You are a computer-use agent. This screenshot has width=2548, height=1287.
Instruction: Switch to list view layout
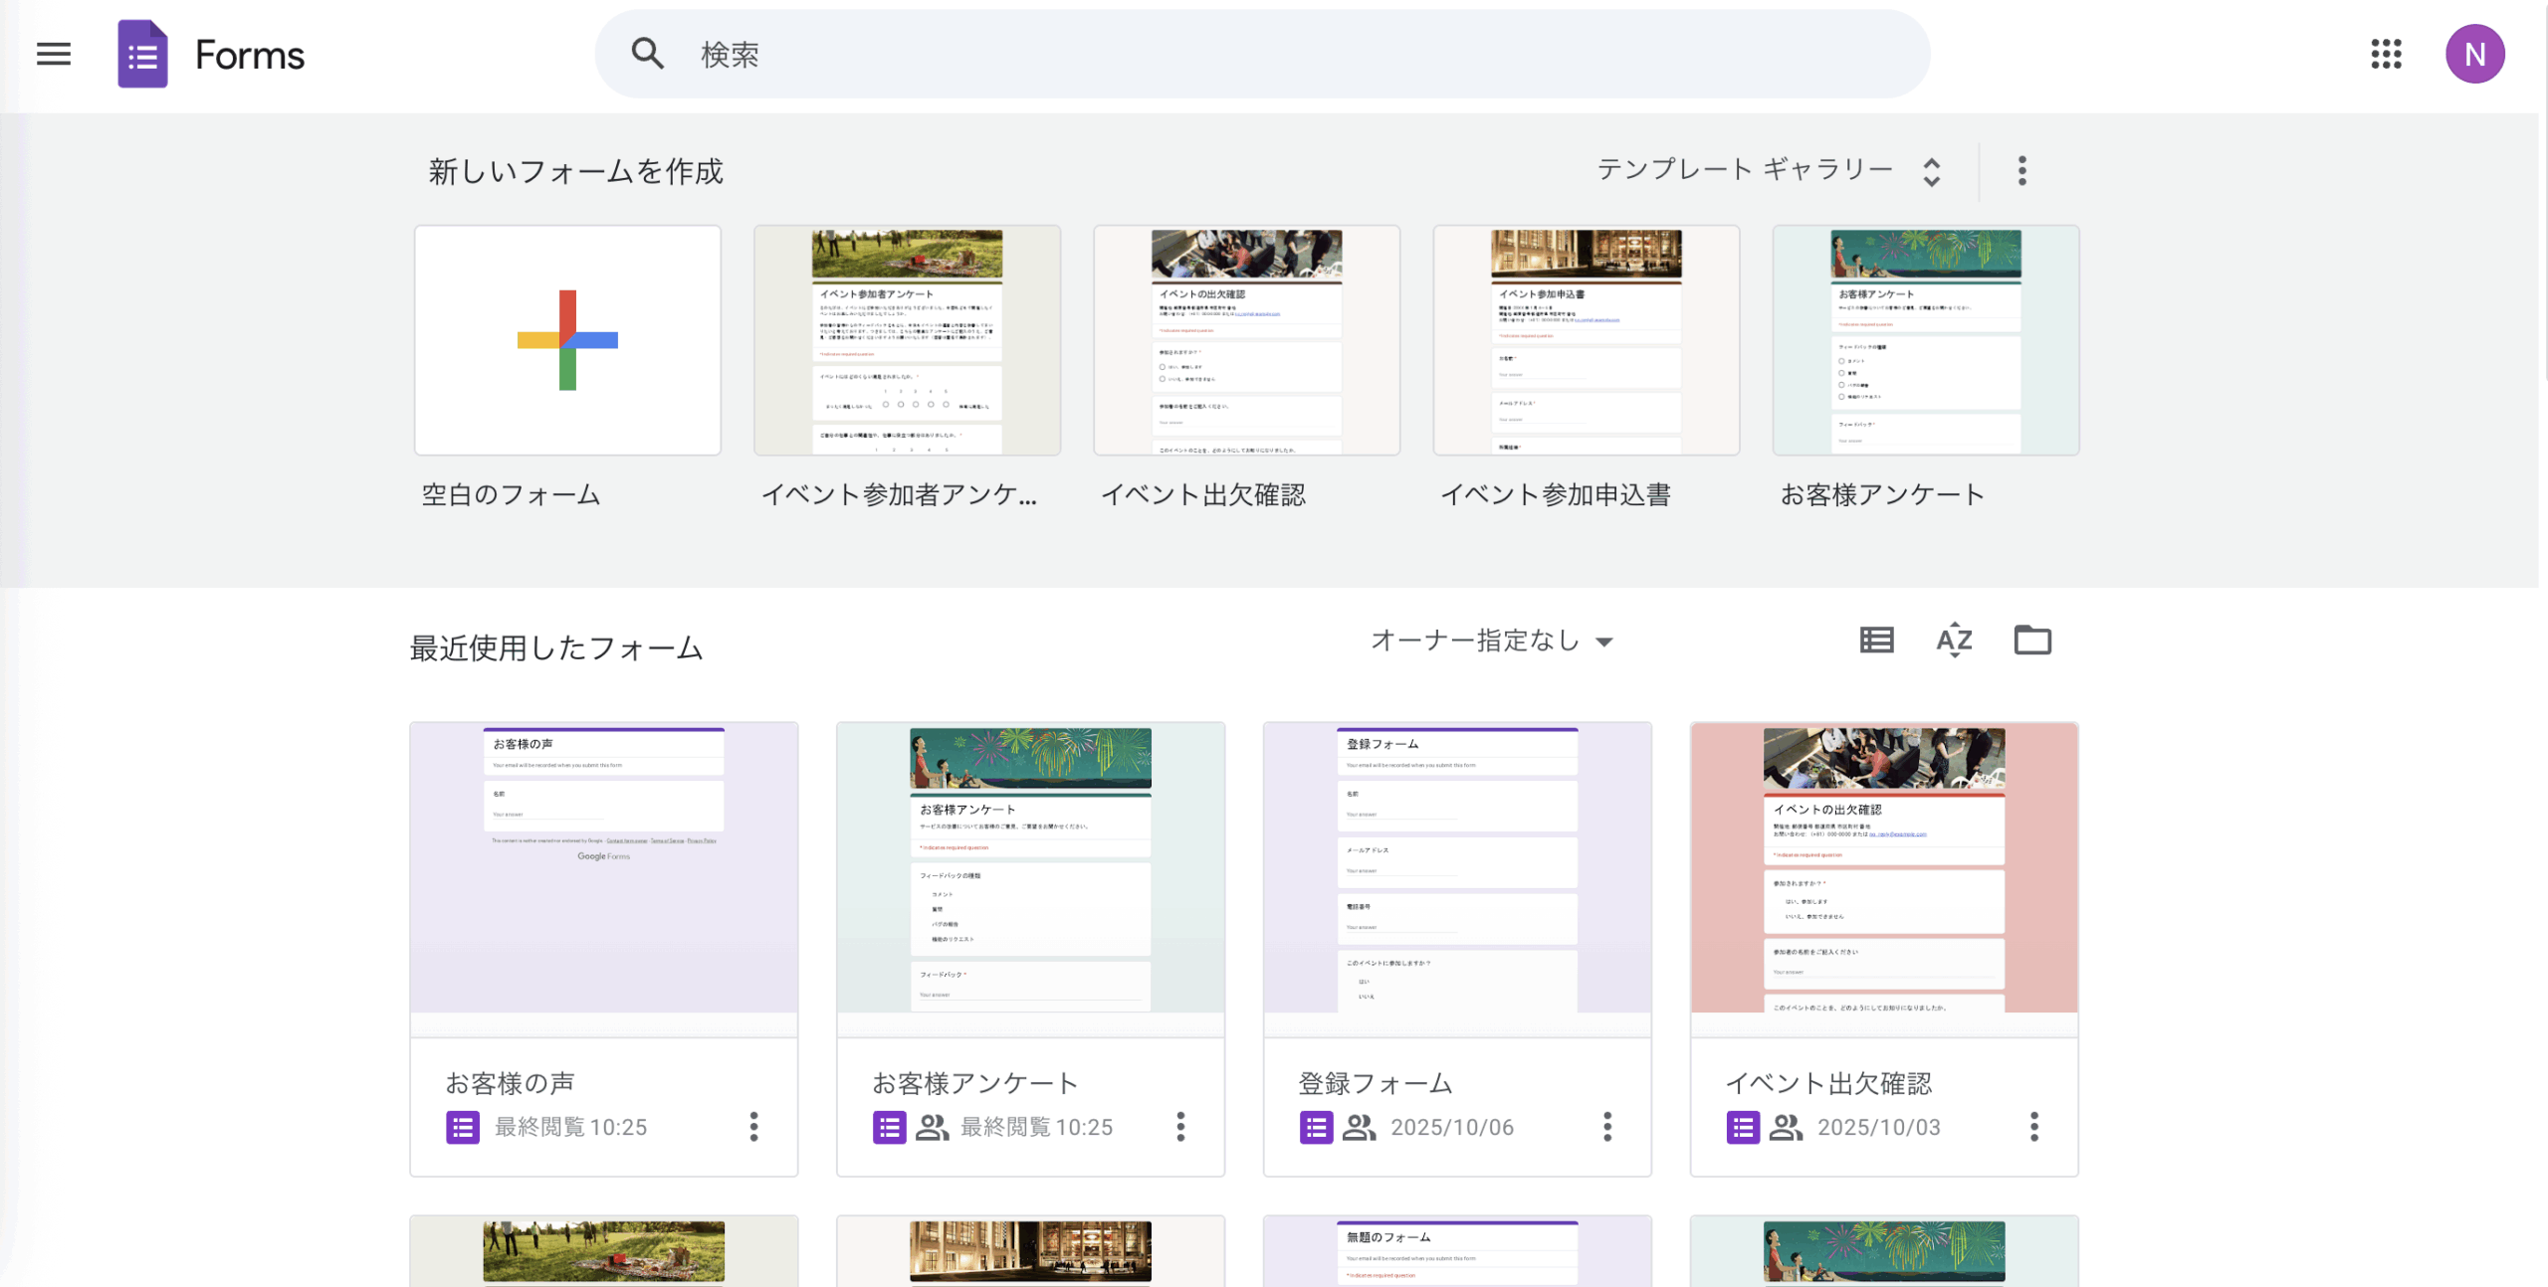(1876, 640)
